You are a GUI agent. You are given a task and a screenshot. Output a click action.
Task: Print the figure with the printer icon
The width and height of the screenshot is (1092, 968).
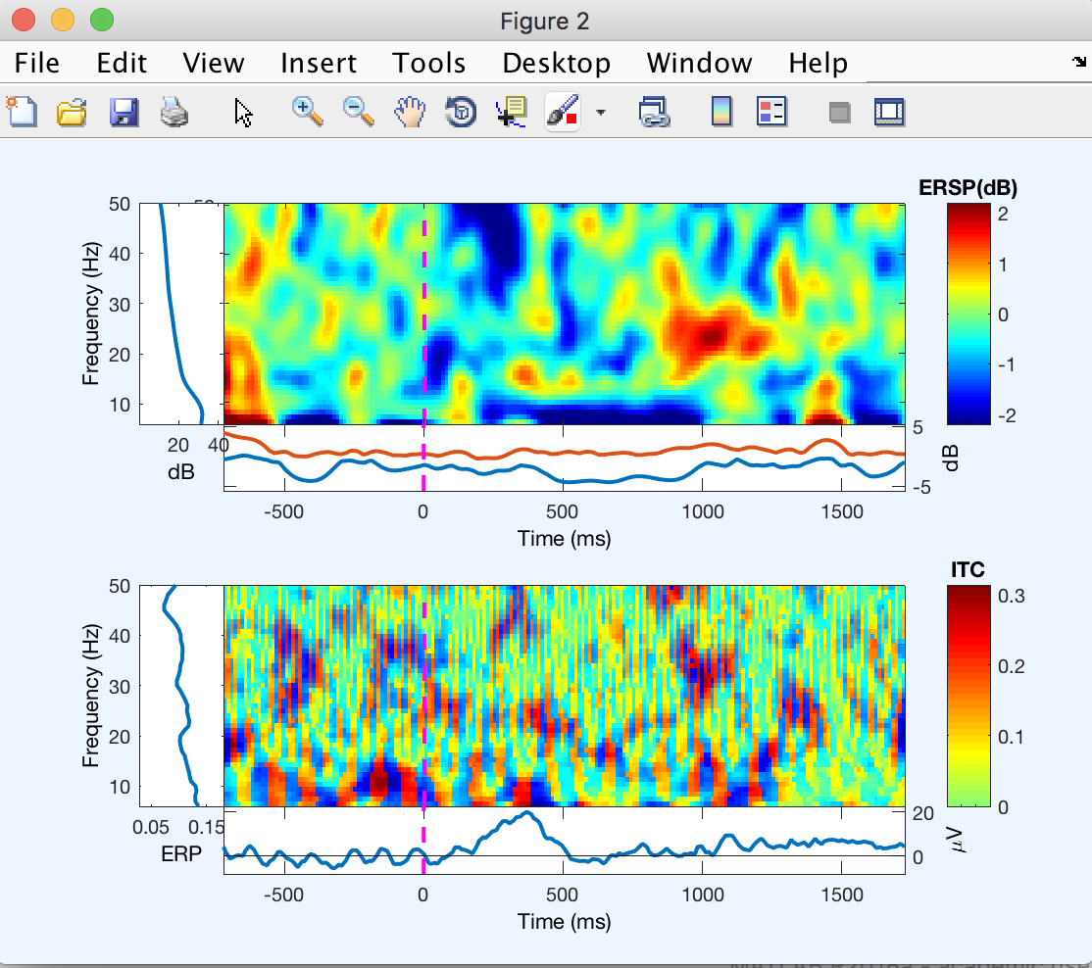pos(174,112)
